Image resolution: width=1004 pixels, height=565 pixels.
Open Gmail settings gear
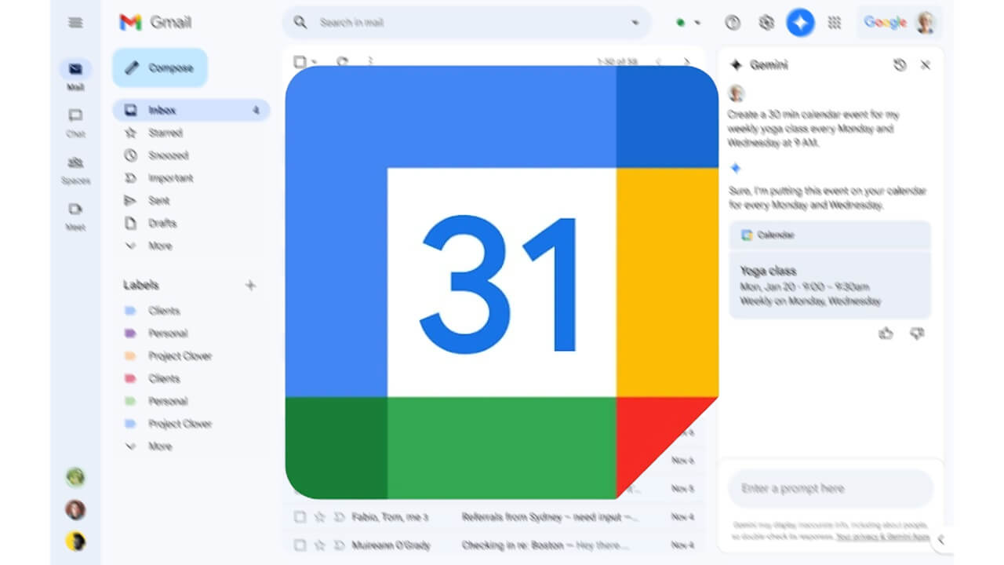pos(766,23)
